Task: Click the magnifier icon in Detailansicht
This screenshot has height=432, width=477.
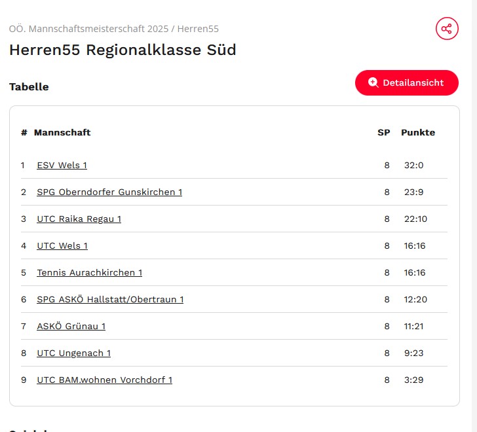Action: click(373, 82)
